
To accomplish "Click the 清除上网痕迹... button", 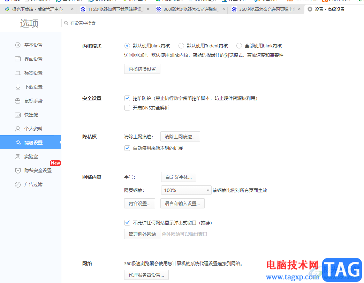I will [180, 137].
